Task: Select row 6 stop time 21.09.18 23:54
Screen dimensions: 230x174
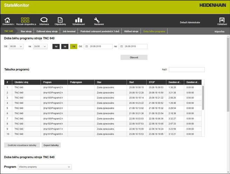Action: (x=156, y=113)
